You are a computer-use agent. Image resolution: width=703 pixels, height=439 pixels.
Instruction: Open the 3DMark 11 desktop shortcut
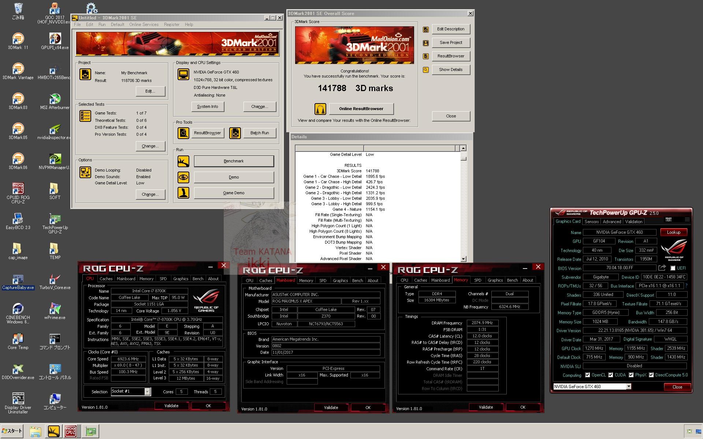[18, 41]
